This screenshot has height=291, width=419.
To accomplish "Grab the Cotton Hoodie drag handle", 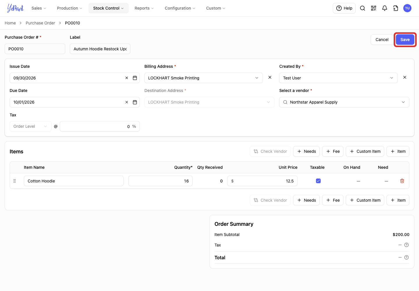I will click(15, 181).
